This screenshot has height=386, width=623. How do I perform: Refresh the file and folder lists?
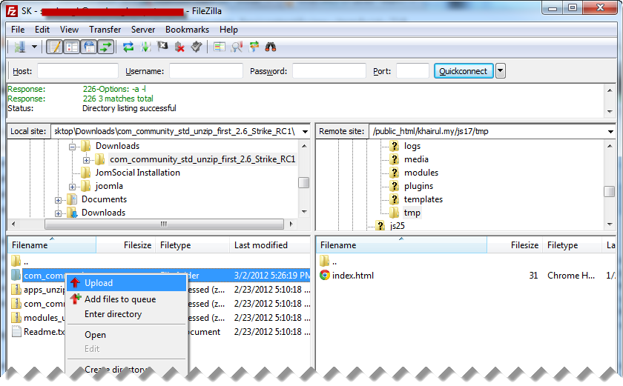pyautogui.click(x=128, y=47)
